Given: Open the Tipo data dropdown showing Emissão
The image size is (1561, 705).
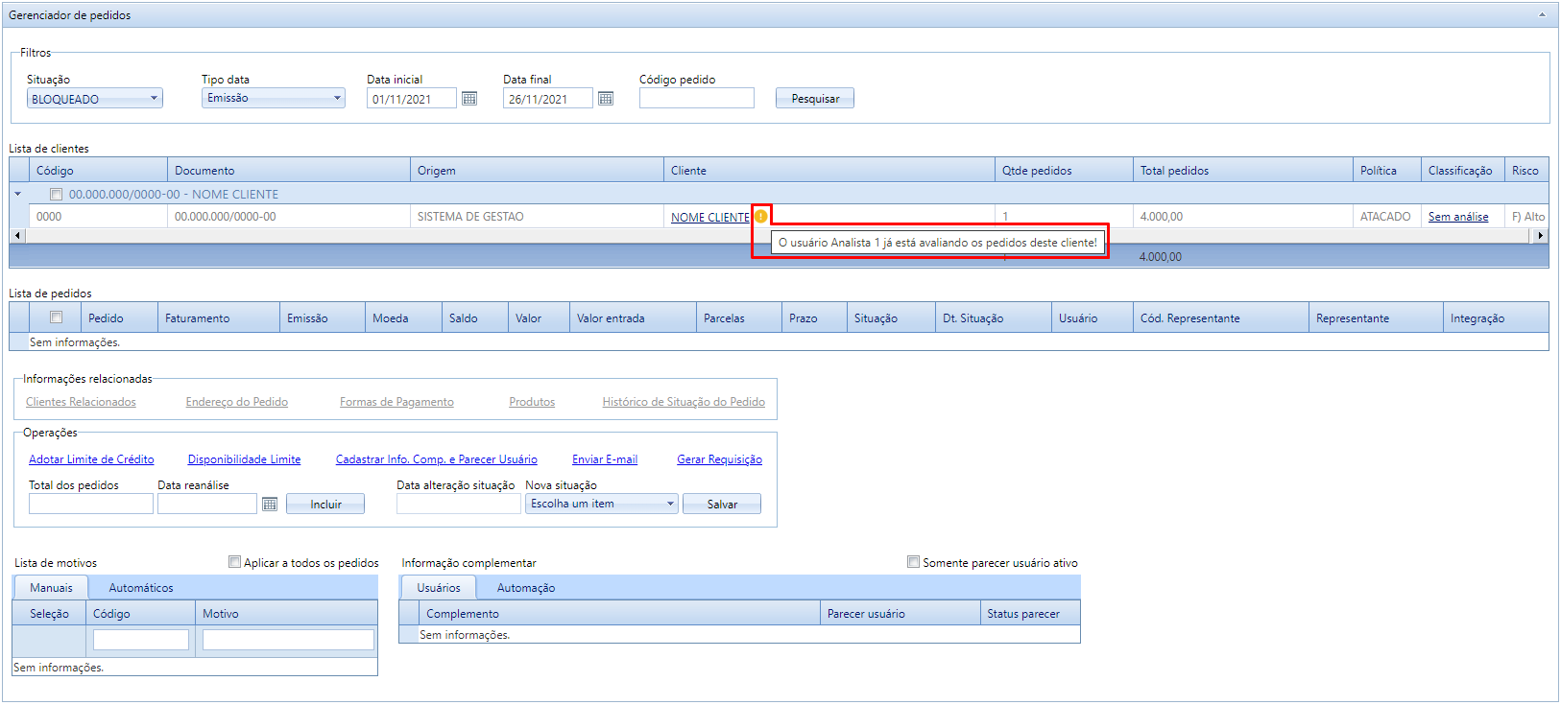Looking at the screenshot, I should coord(274,98).
